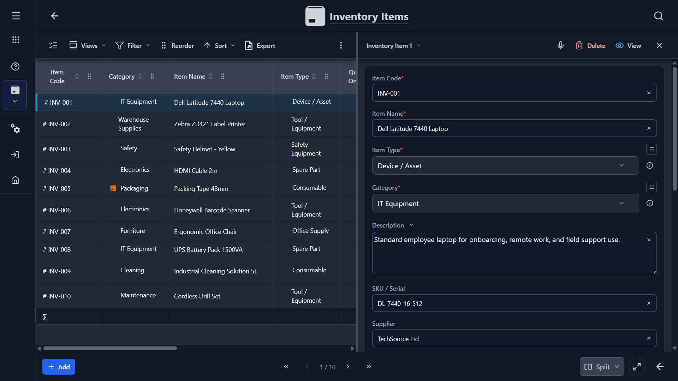Image resolution: width=678 pixels, height=381 pixels.
Task: Click the Packaging orange color tag
Action: coord(113,188)
